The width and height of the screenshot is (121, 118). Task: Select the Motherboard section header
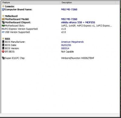tap(11, 16)
